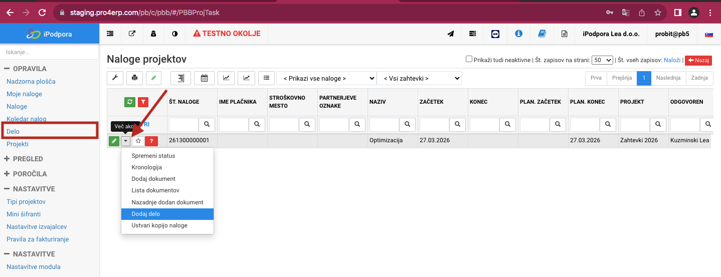Open the Vsi zahtevki dropdown
Image resolution: width=721 pixels, height=277 pixels.
pyautogui.click(x=419, y=78)
